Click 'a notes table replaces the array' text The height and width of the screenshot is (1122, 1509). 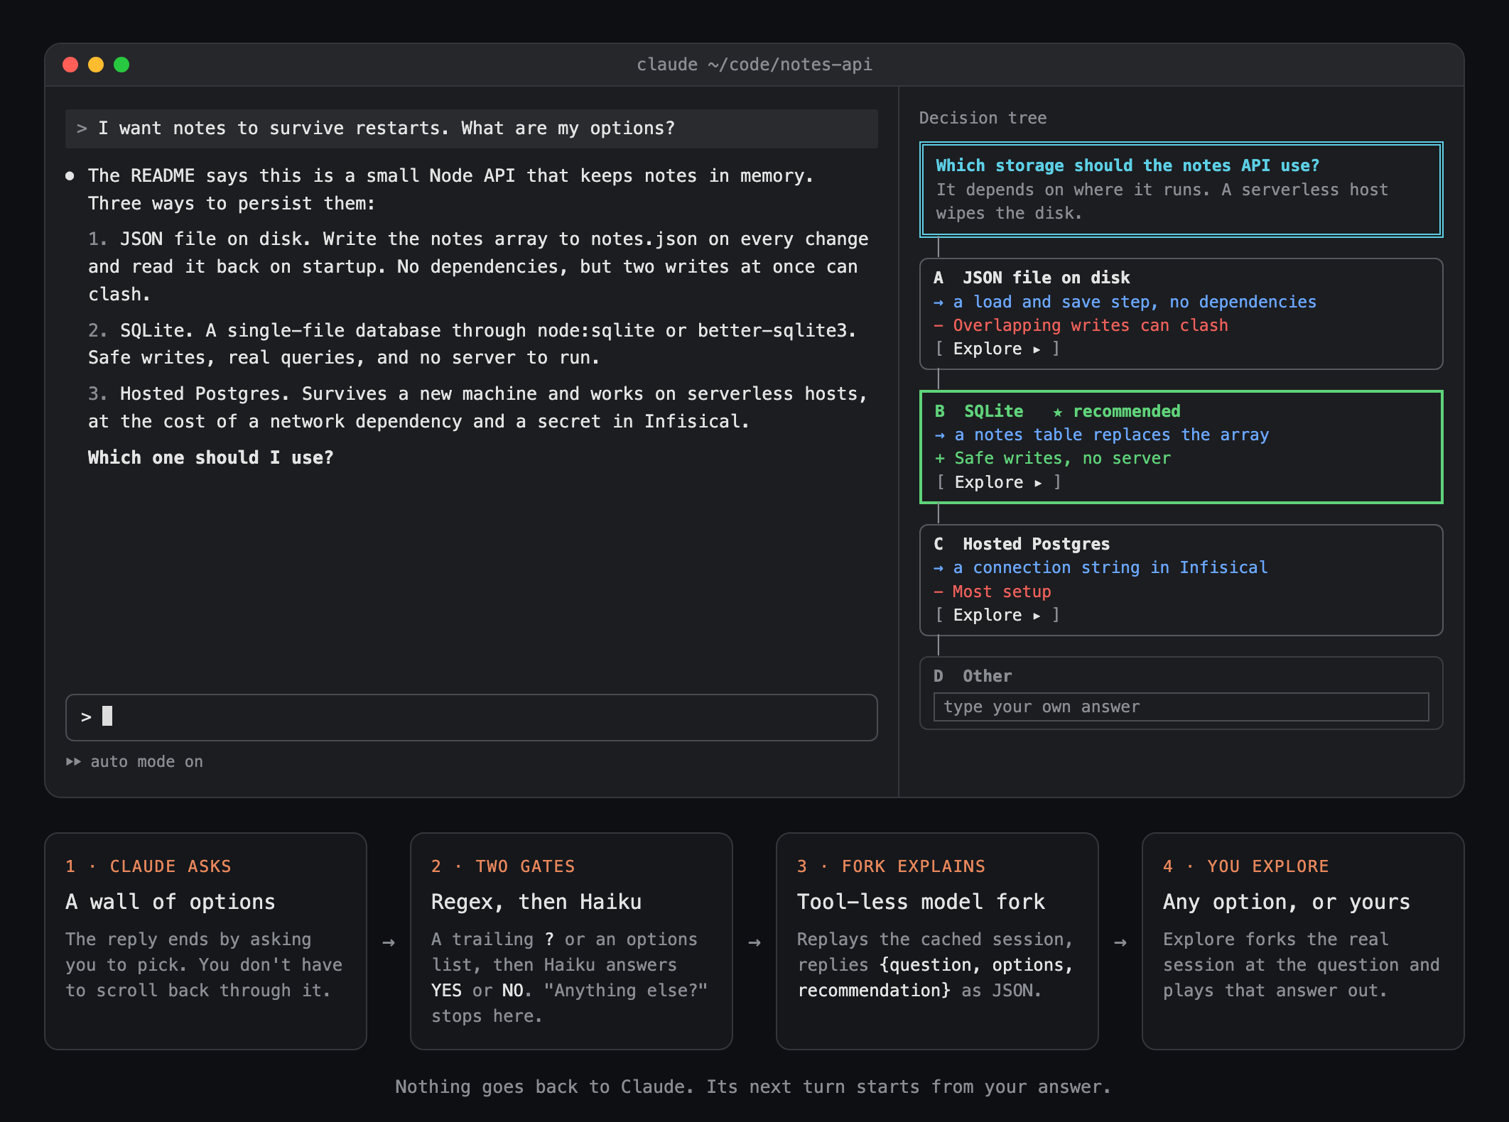click(1111, 435)
